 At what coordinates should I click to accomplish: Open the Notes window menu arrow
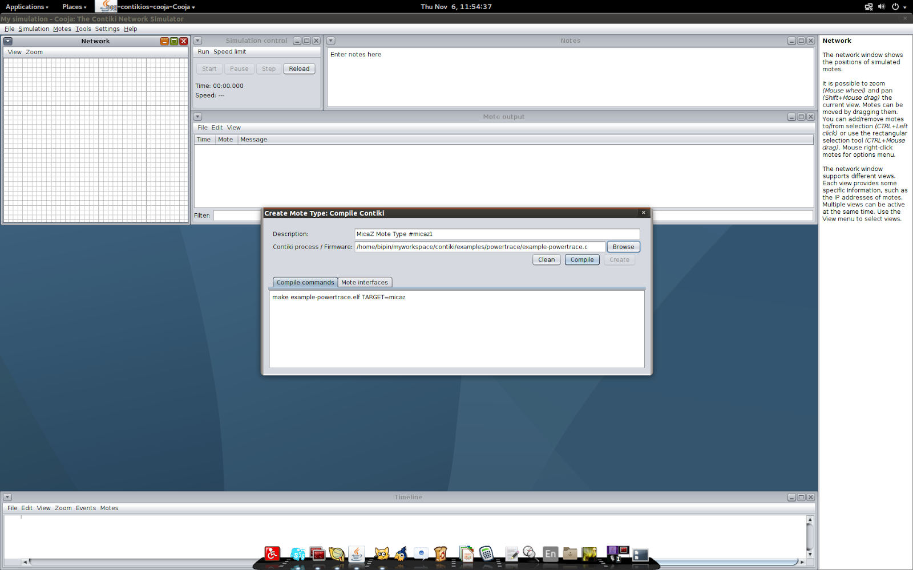331,40
